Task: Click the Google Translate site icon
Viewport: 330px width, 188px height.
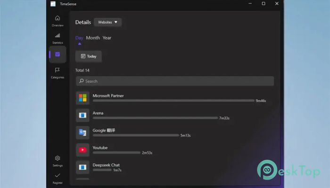Action: pyautogui.click(x=82, y=133)
